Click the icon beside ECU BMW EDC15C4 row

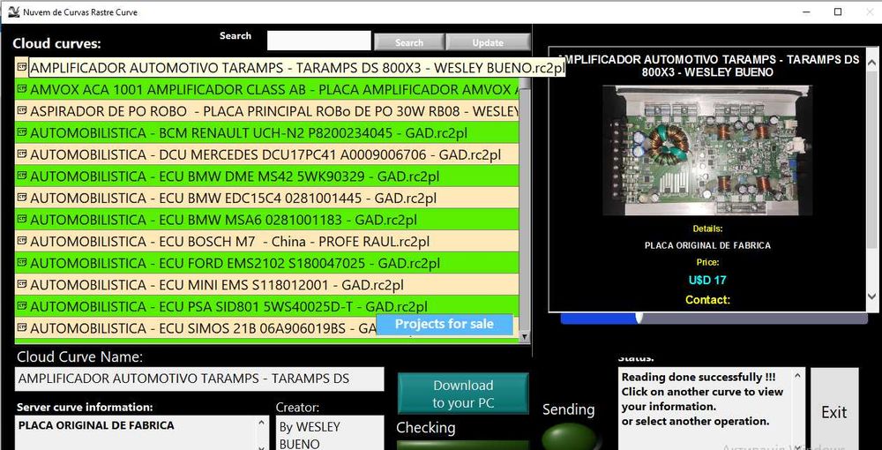22,197
